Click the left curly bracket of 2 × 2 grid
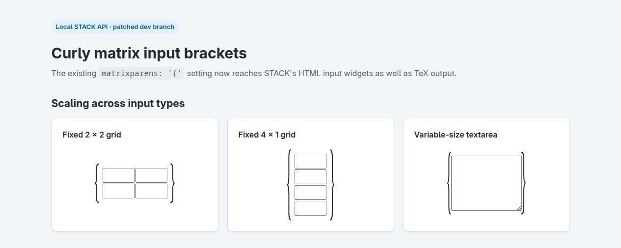The image size is (621, 248). (98, 183)
